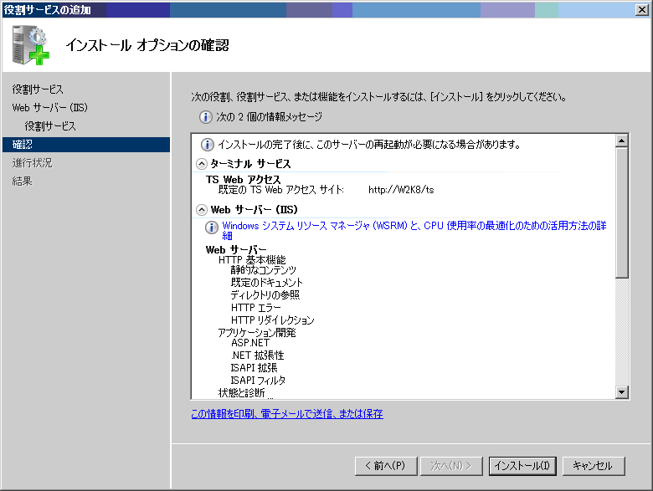Viewport: 653px width, 491px height.
Task: Open the print, email or save information link
Action: (287, 413)
